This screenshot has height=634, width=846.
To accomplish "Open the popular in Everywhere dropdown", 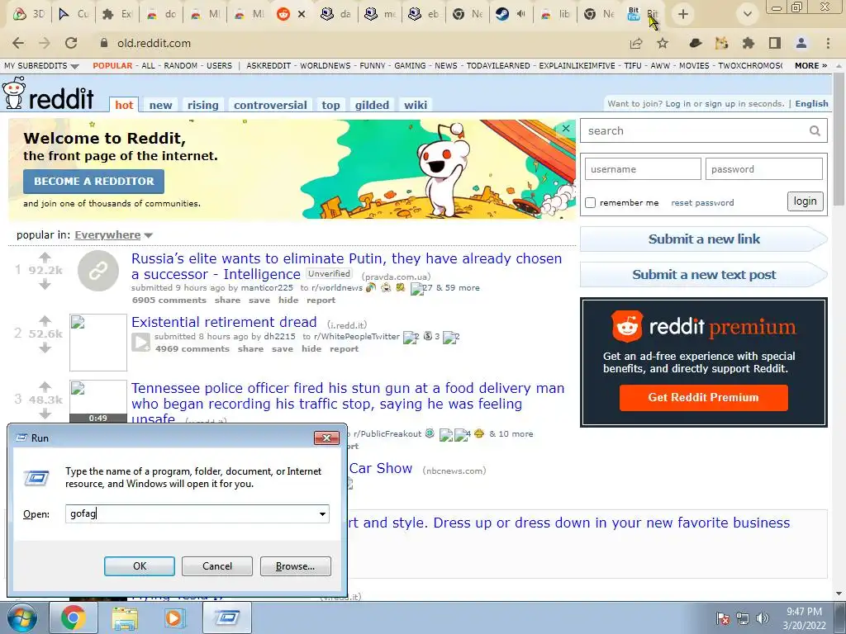I will (x=113, y=235).
